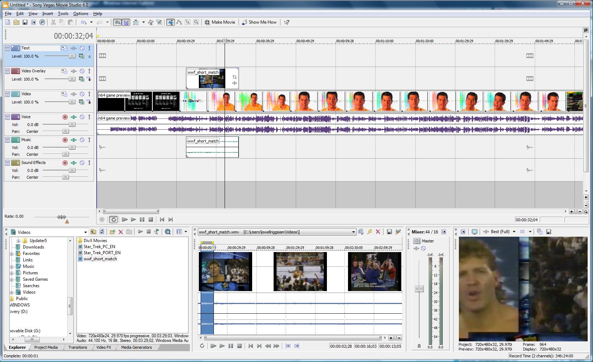The width and height of the screenshot is (593, 362).
Task: Select the Zoom Edit magnifier tool
Action: [196, 22]
